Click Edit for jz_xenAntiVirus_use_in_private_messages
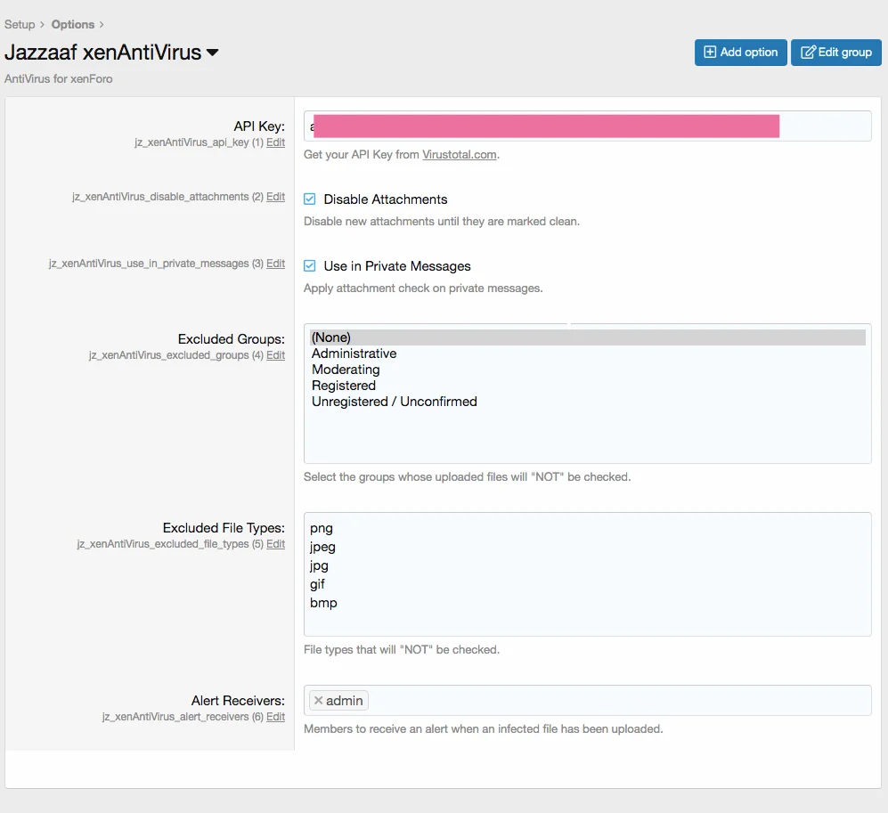The height and width of the screenshot is (813, 888). (x=275, y=264)
